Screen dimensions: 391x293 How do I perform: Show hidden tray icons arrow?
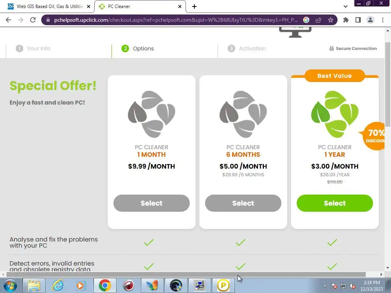point(325,286)
